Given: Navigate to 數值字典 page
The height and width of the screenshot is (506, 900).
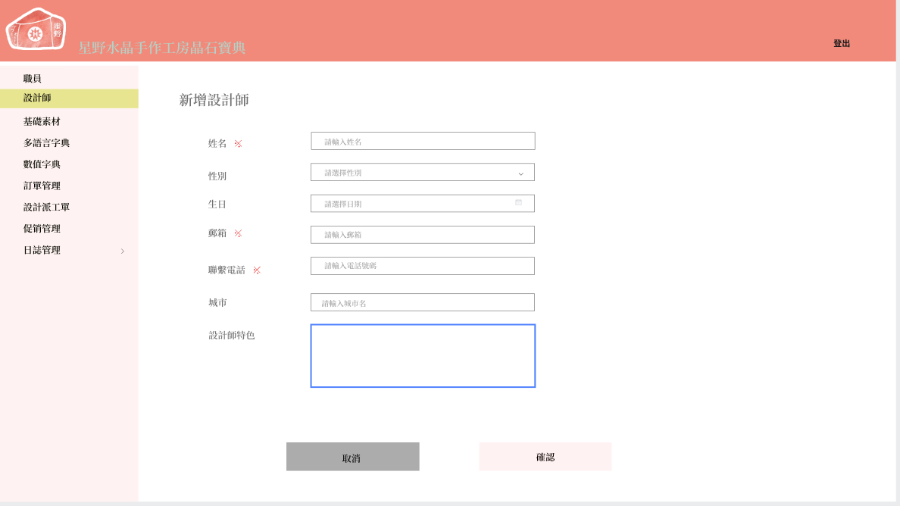Looking at the screenshot, I should 42,164.
